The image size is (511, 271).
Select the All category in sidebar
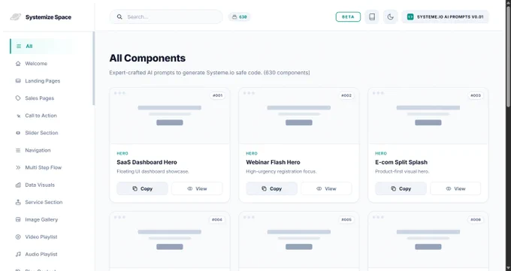click(x=41, y=47)
